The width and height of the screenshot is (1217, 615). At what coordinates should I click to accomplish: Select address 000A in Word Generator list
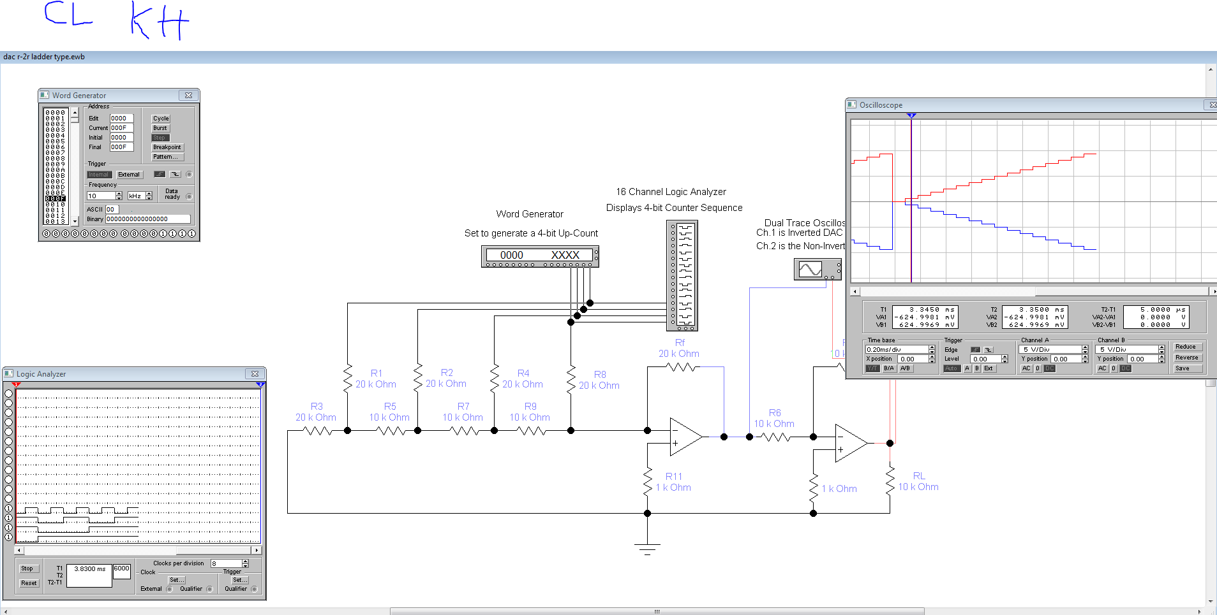click(56, 170)
